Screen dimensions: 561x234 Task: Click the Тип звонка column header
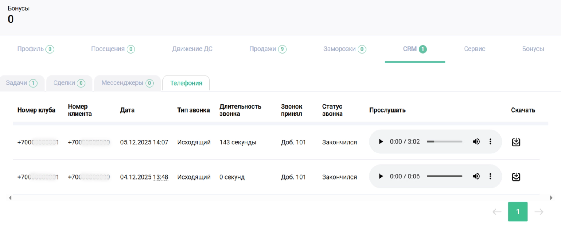pyautogui.click(x=193, y=110)
